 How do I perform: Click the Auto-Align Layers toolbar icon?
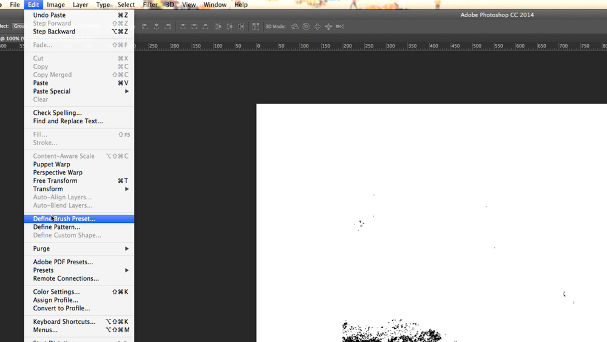click(x=256, y=26)
